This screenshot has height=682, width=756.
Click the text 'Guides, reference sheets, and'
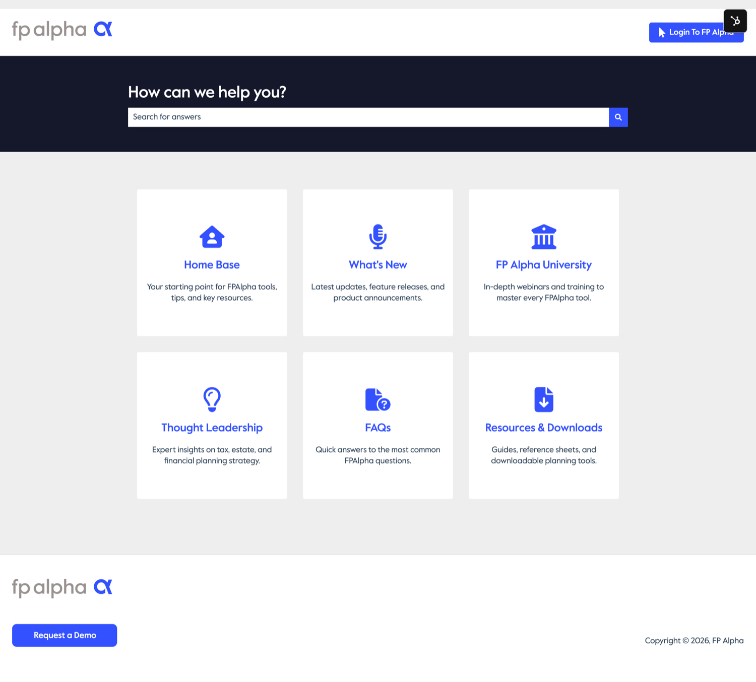544,450
